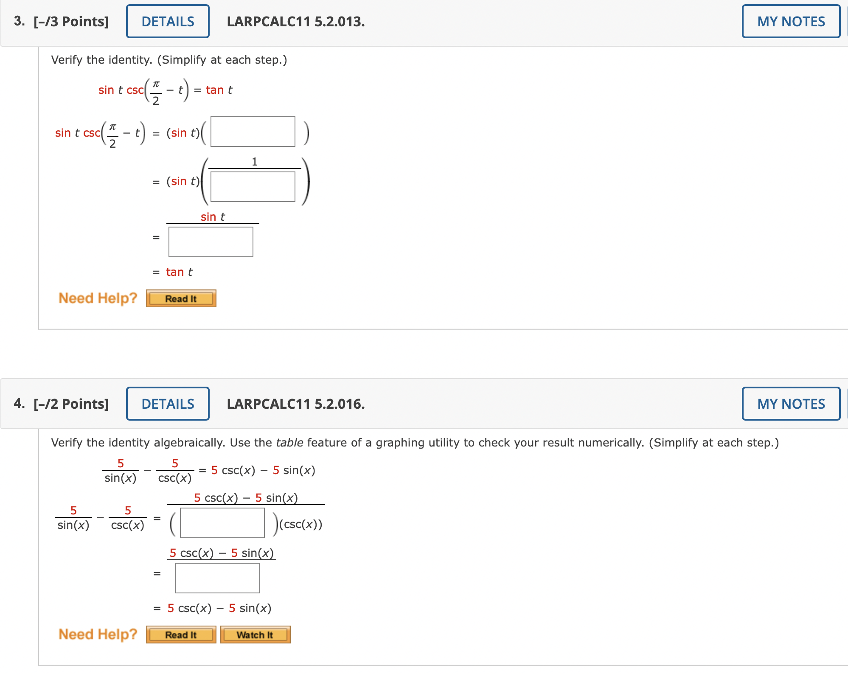Click last denominator box in question 4
Screen dimensions: 848x674
coord(217,578)
